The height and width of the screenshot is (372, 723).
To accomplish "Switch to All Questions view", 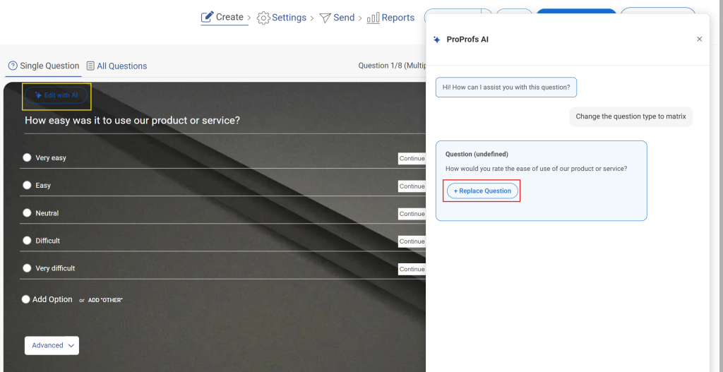I will point(117,66).
